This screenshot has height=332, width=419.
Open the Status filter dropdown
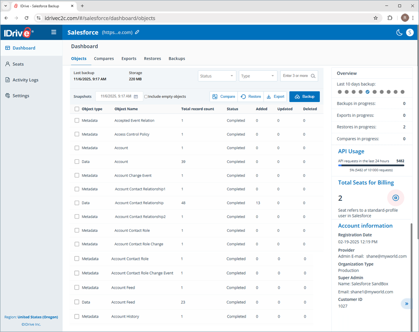[x=217, y=76]
